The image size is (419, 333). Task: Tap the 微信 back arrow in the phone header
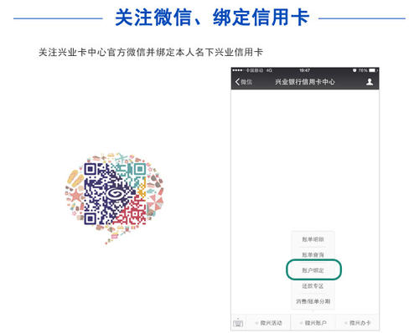click(244, 82)
